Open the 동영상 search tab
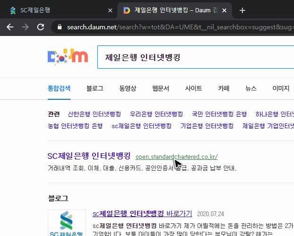 tap(128, 88)
